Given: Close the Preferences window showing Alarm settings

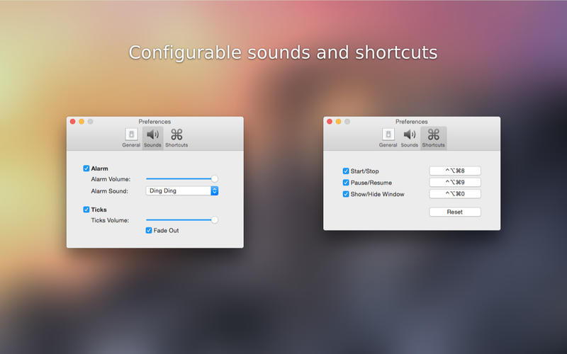Looking at the screenshot, I should pyautogui.click(x=72, y=122).
